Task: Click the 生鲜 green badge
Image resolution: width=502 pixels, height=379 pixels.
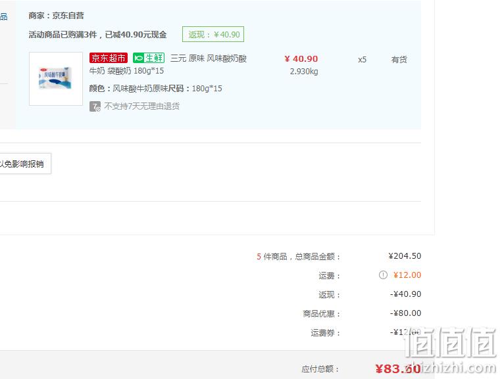Action: (x=149, y=58)
